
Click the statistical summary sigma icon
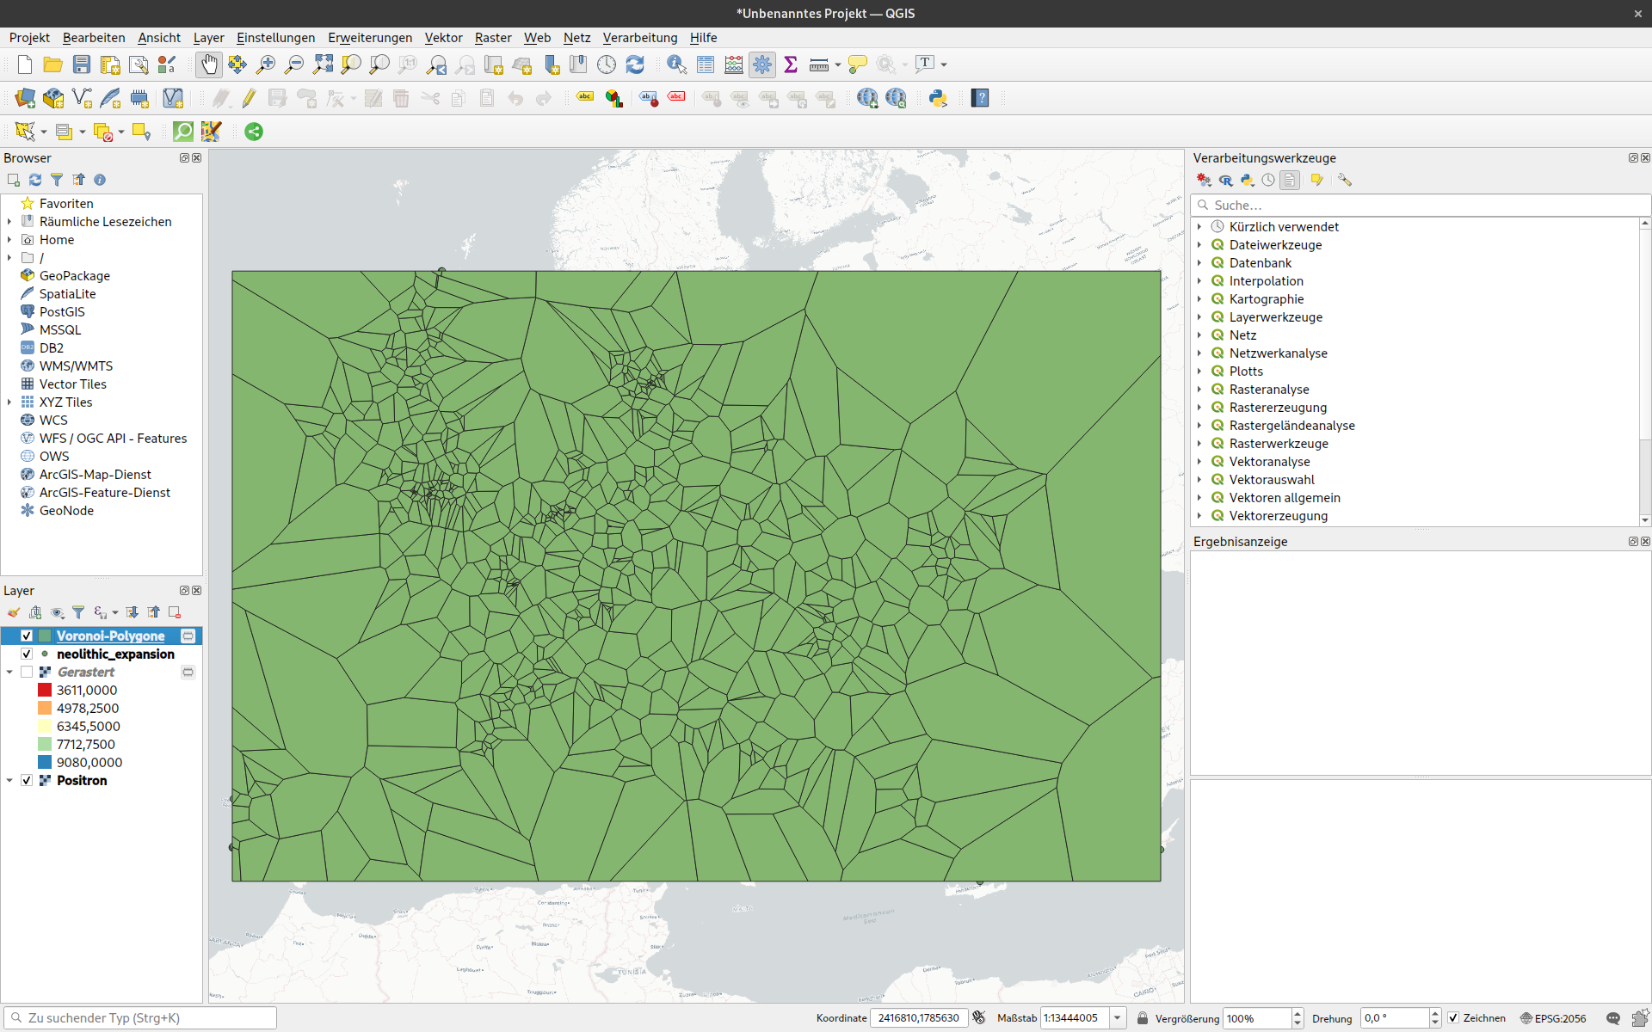(x=791, y=64)
